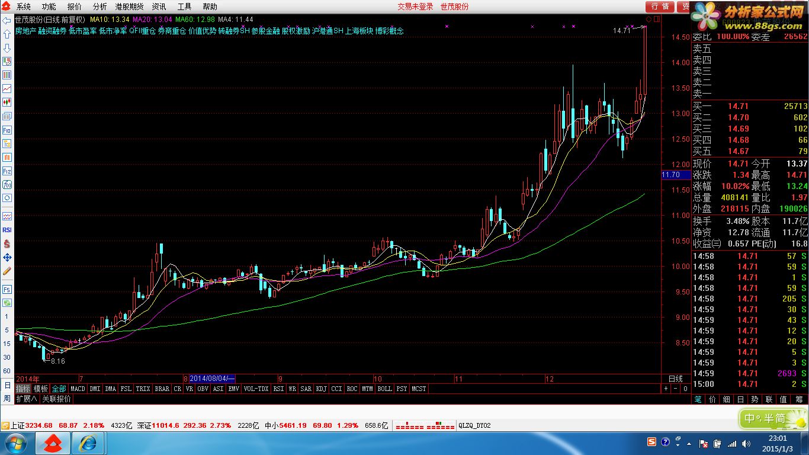Open the Internet Explorer taskbar icon
The height and width of the screenshot is (455, 809).
pyautogui.click(x=88, y=443)
